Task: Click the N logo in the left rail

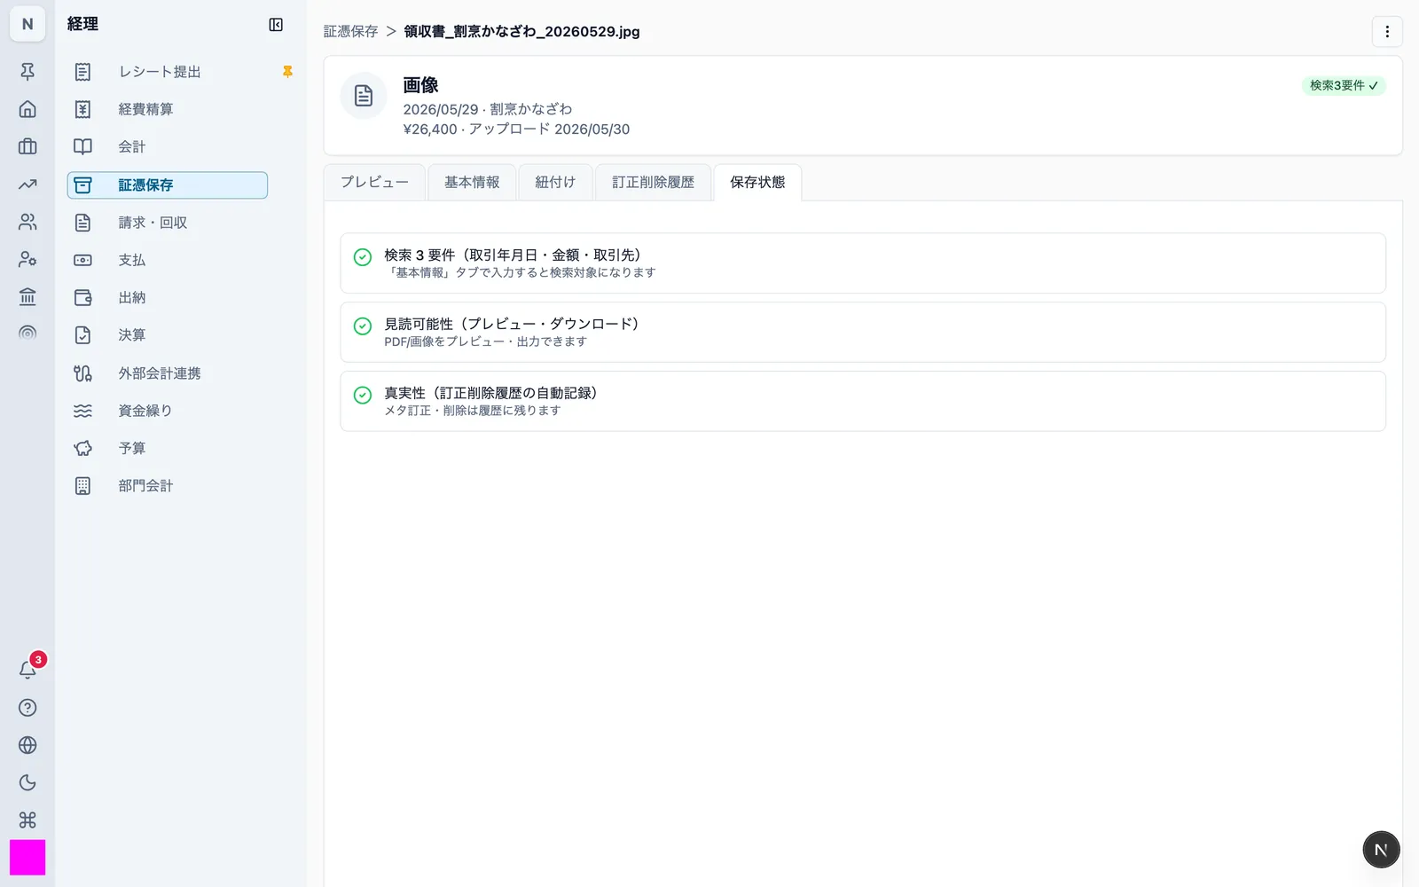Action: (x=27, y=24)
